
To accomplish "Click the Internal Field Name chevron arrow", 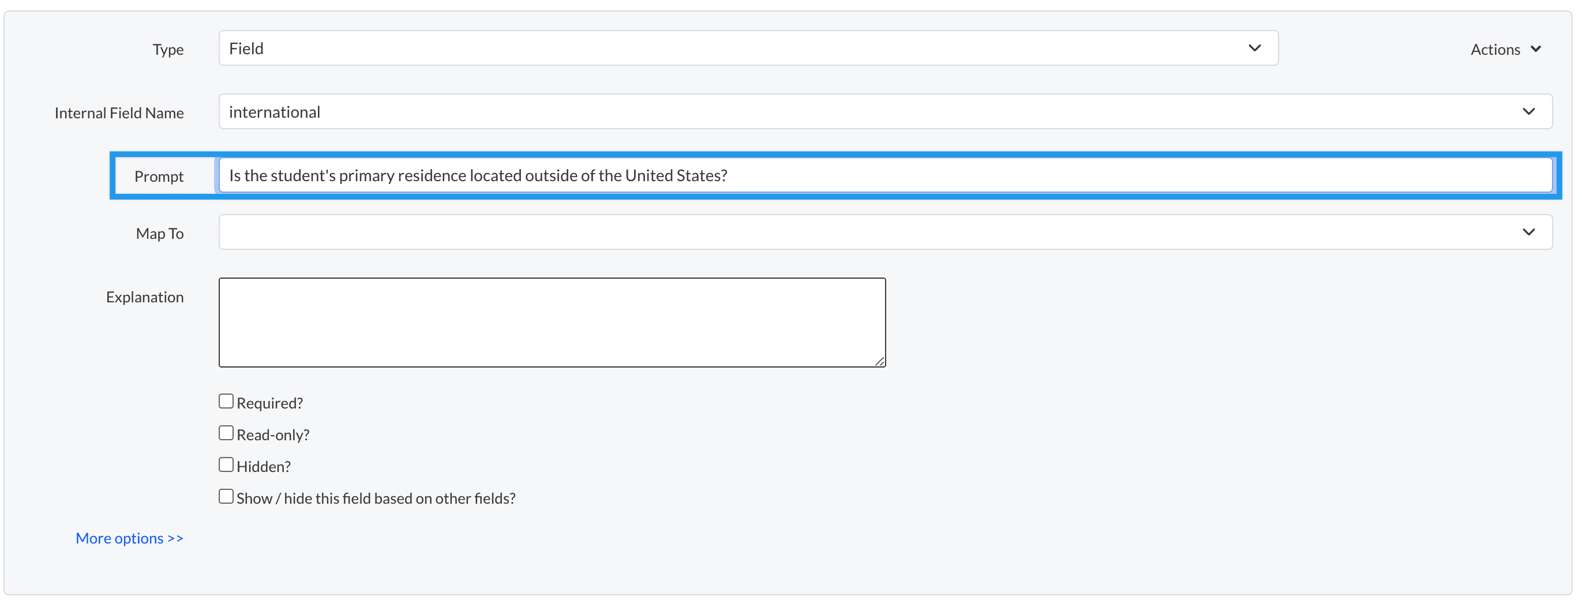I will [1528, 111].
